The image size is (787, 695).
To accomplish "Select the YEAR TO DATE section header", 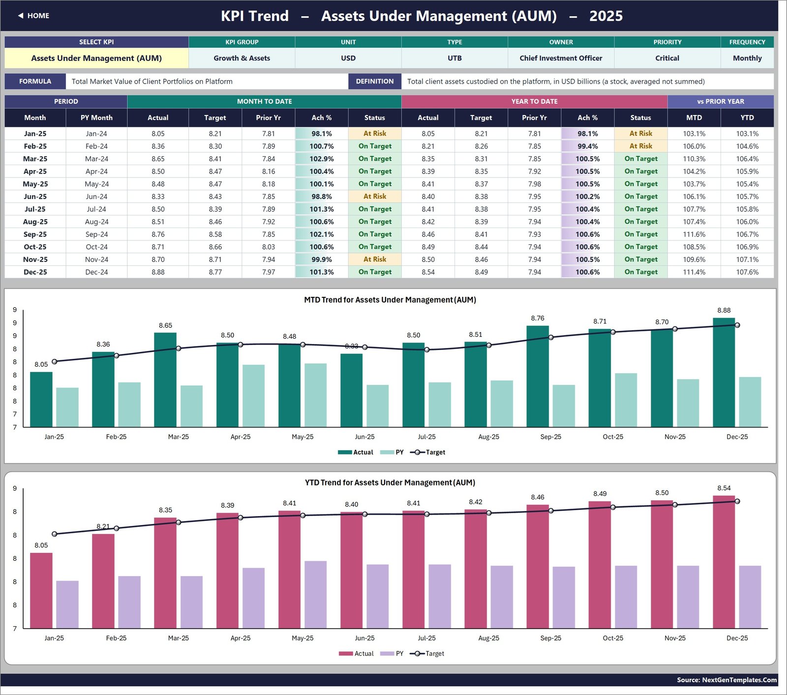I will [534, 101].
